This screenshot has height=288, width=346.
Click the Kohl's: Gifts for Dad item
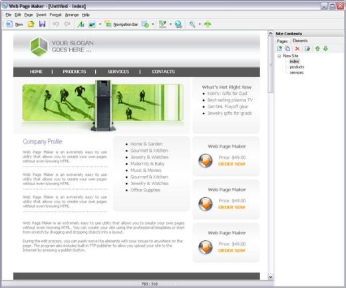click(x=227, y=94)
